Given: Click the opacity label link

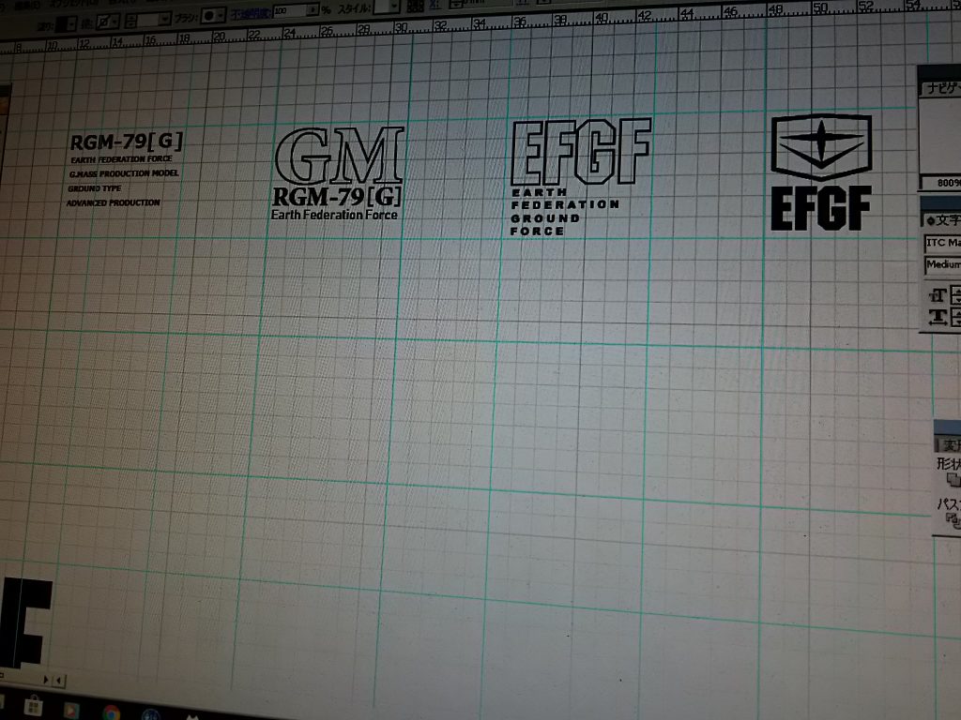Looking at the screenshot, I should pos(251,12).
